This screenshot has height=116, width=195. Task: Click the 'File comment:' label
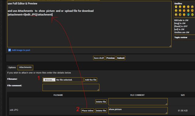(15, 85)
